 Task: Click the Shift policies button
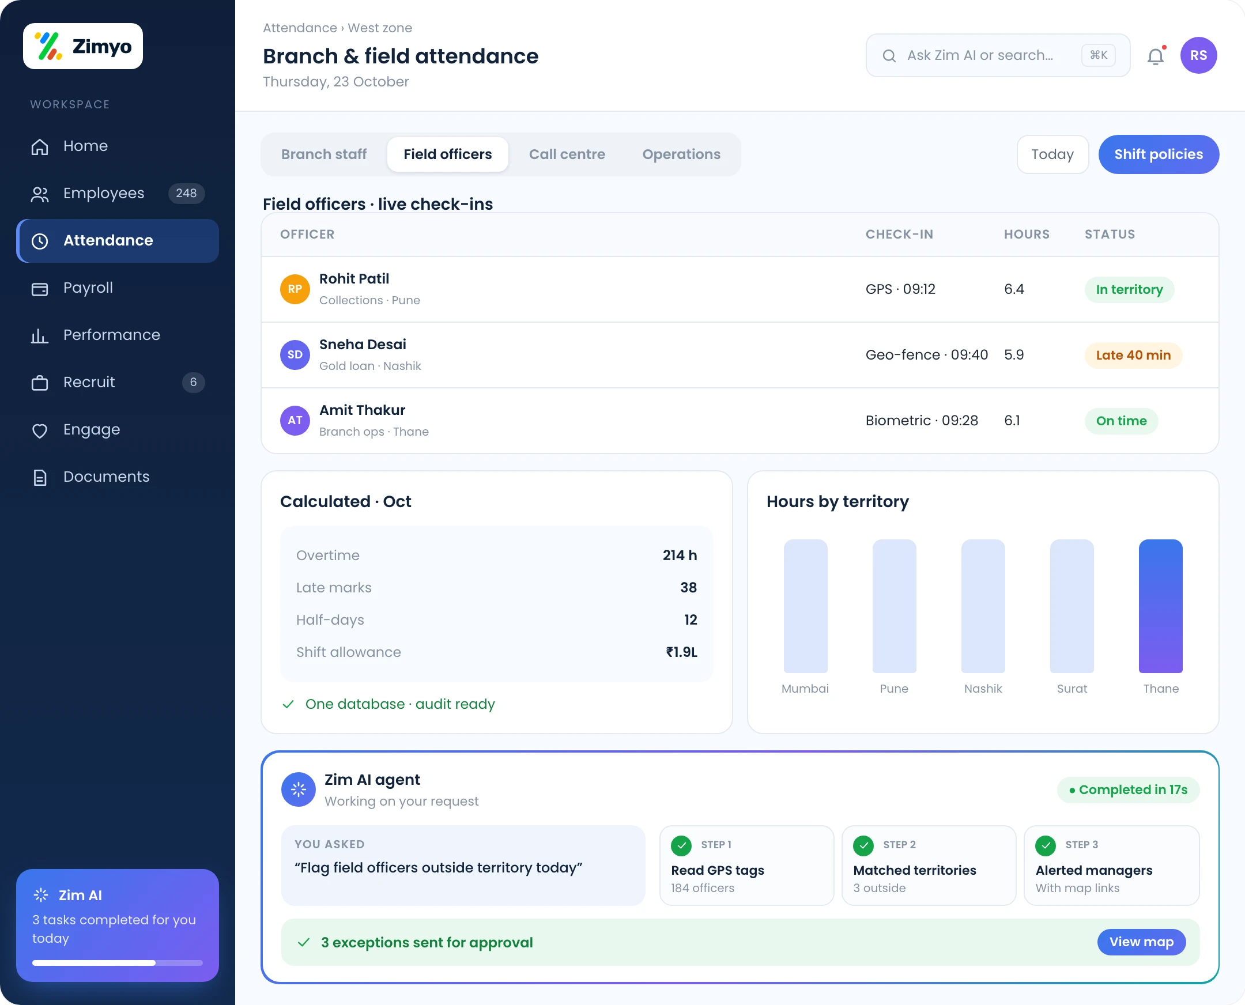(x=1159, y=154)
